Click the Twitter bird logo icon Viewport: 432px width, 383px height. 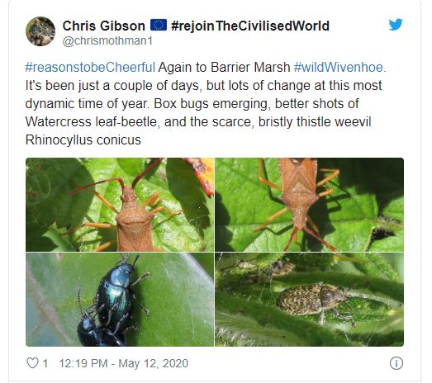[x=396, y=25]
